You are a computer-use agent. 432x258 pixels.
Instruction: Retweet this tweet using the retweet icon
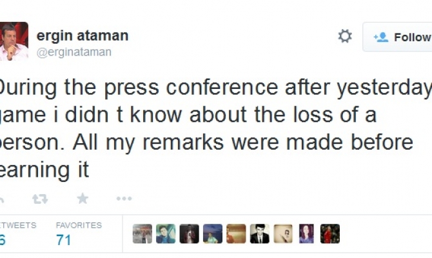pyautogui.click(x=40, y=199)
